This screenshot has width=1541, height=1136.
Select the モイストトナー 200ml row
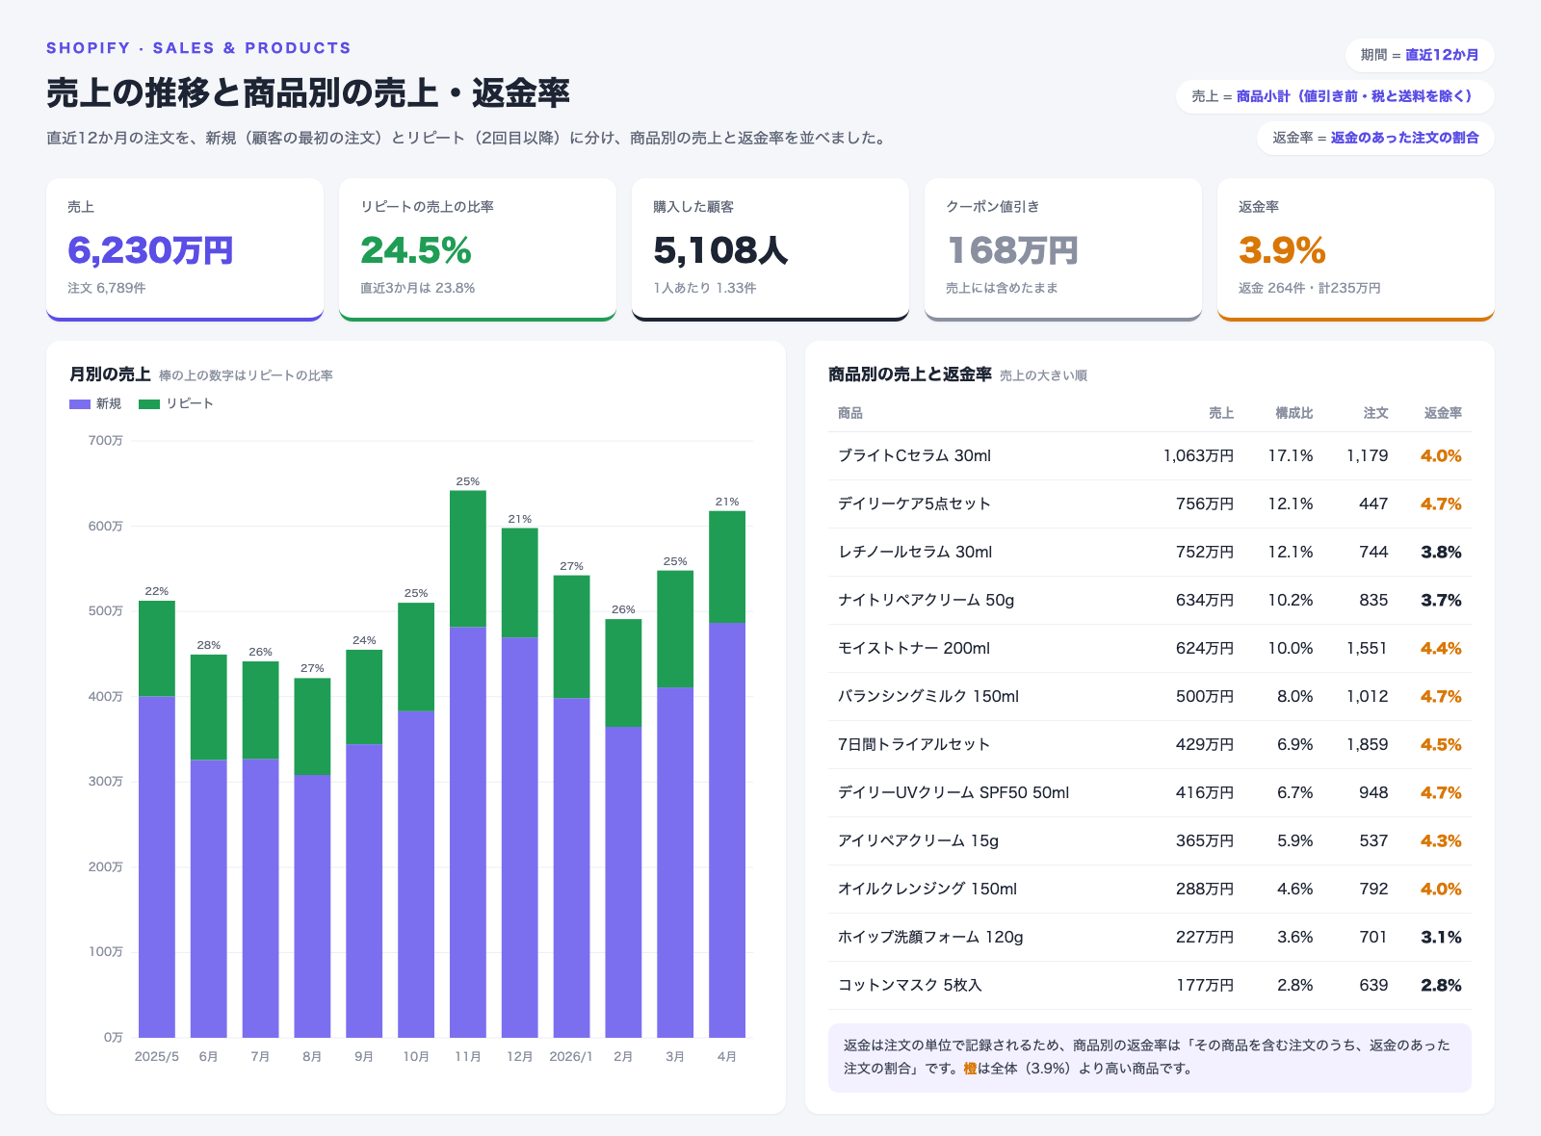(x=1150, y=649)
